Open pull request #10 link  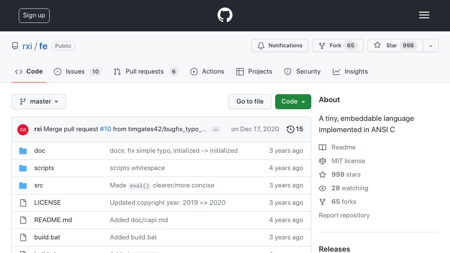click(105, 129)
